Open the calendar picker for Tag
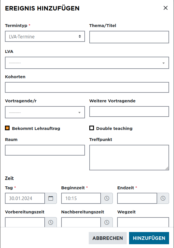 pos(51,198)
